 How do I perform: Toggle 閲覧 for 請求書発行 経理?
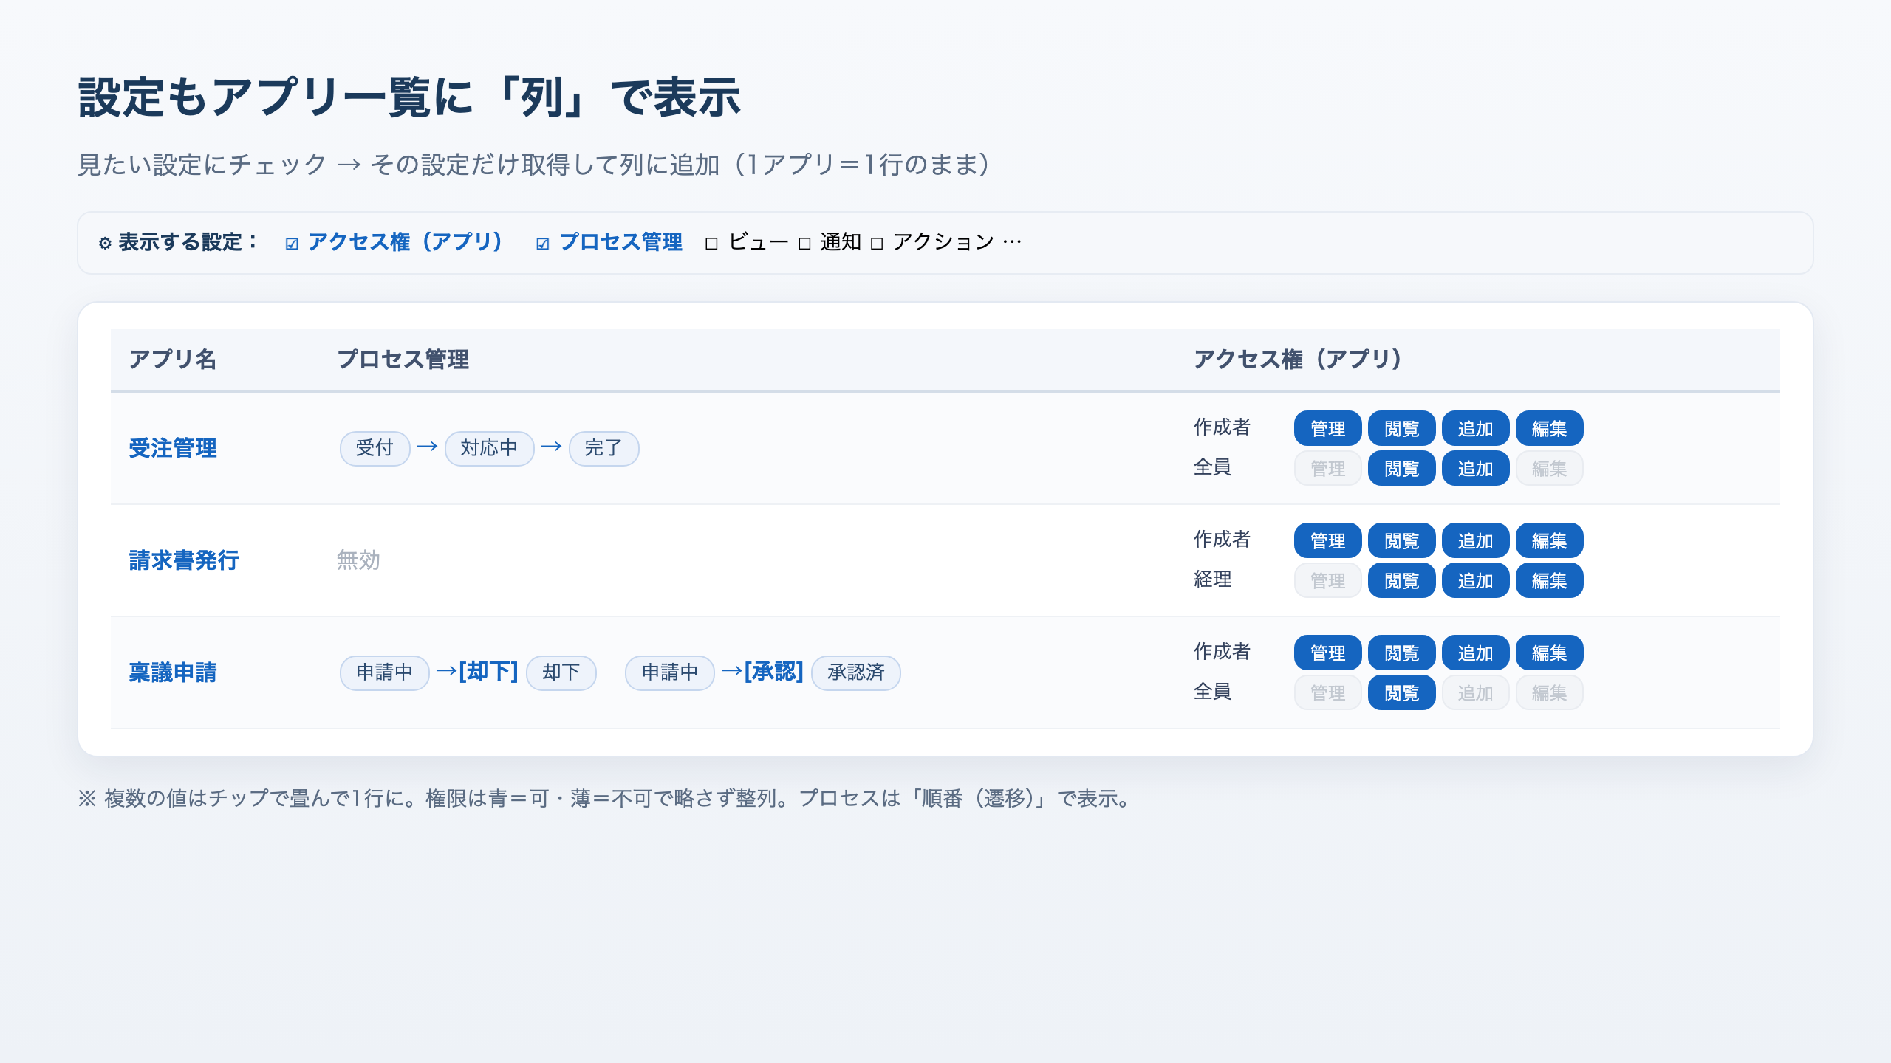click(x=1401, y=580)
